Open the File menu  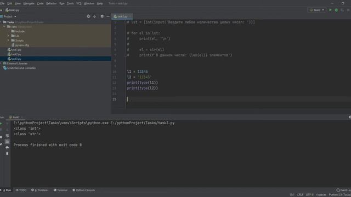click(x=2, y=4)
